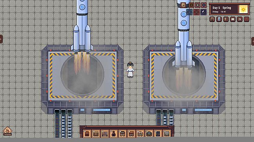Click the branching tech tree icon
Image resolution: width=254 pixels, height=142 pixels.
pos(226,19)
